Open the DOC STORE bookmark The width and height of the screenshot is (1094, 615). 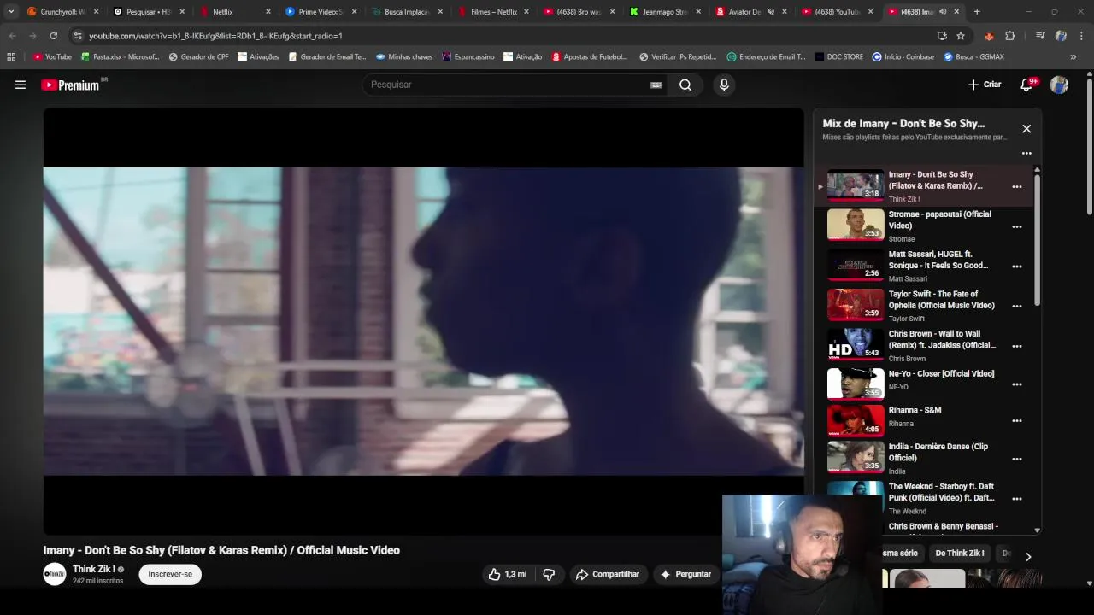838,57
